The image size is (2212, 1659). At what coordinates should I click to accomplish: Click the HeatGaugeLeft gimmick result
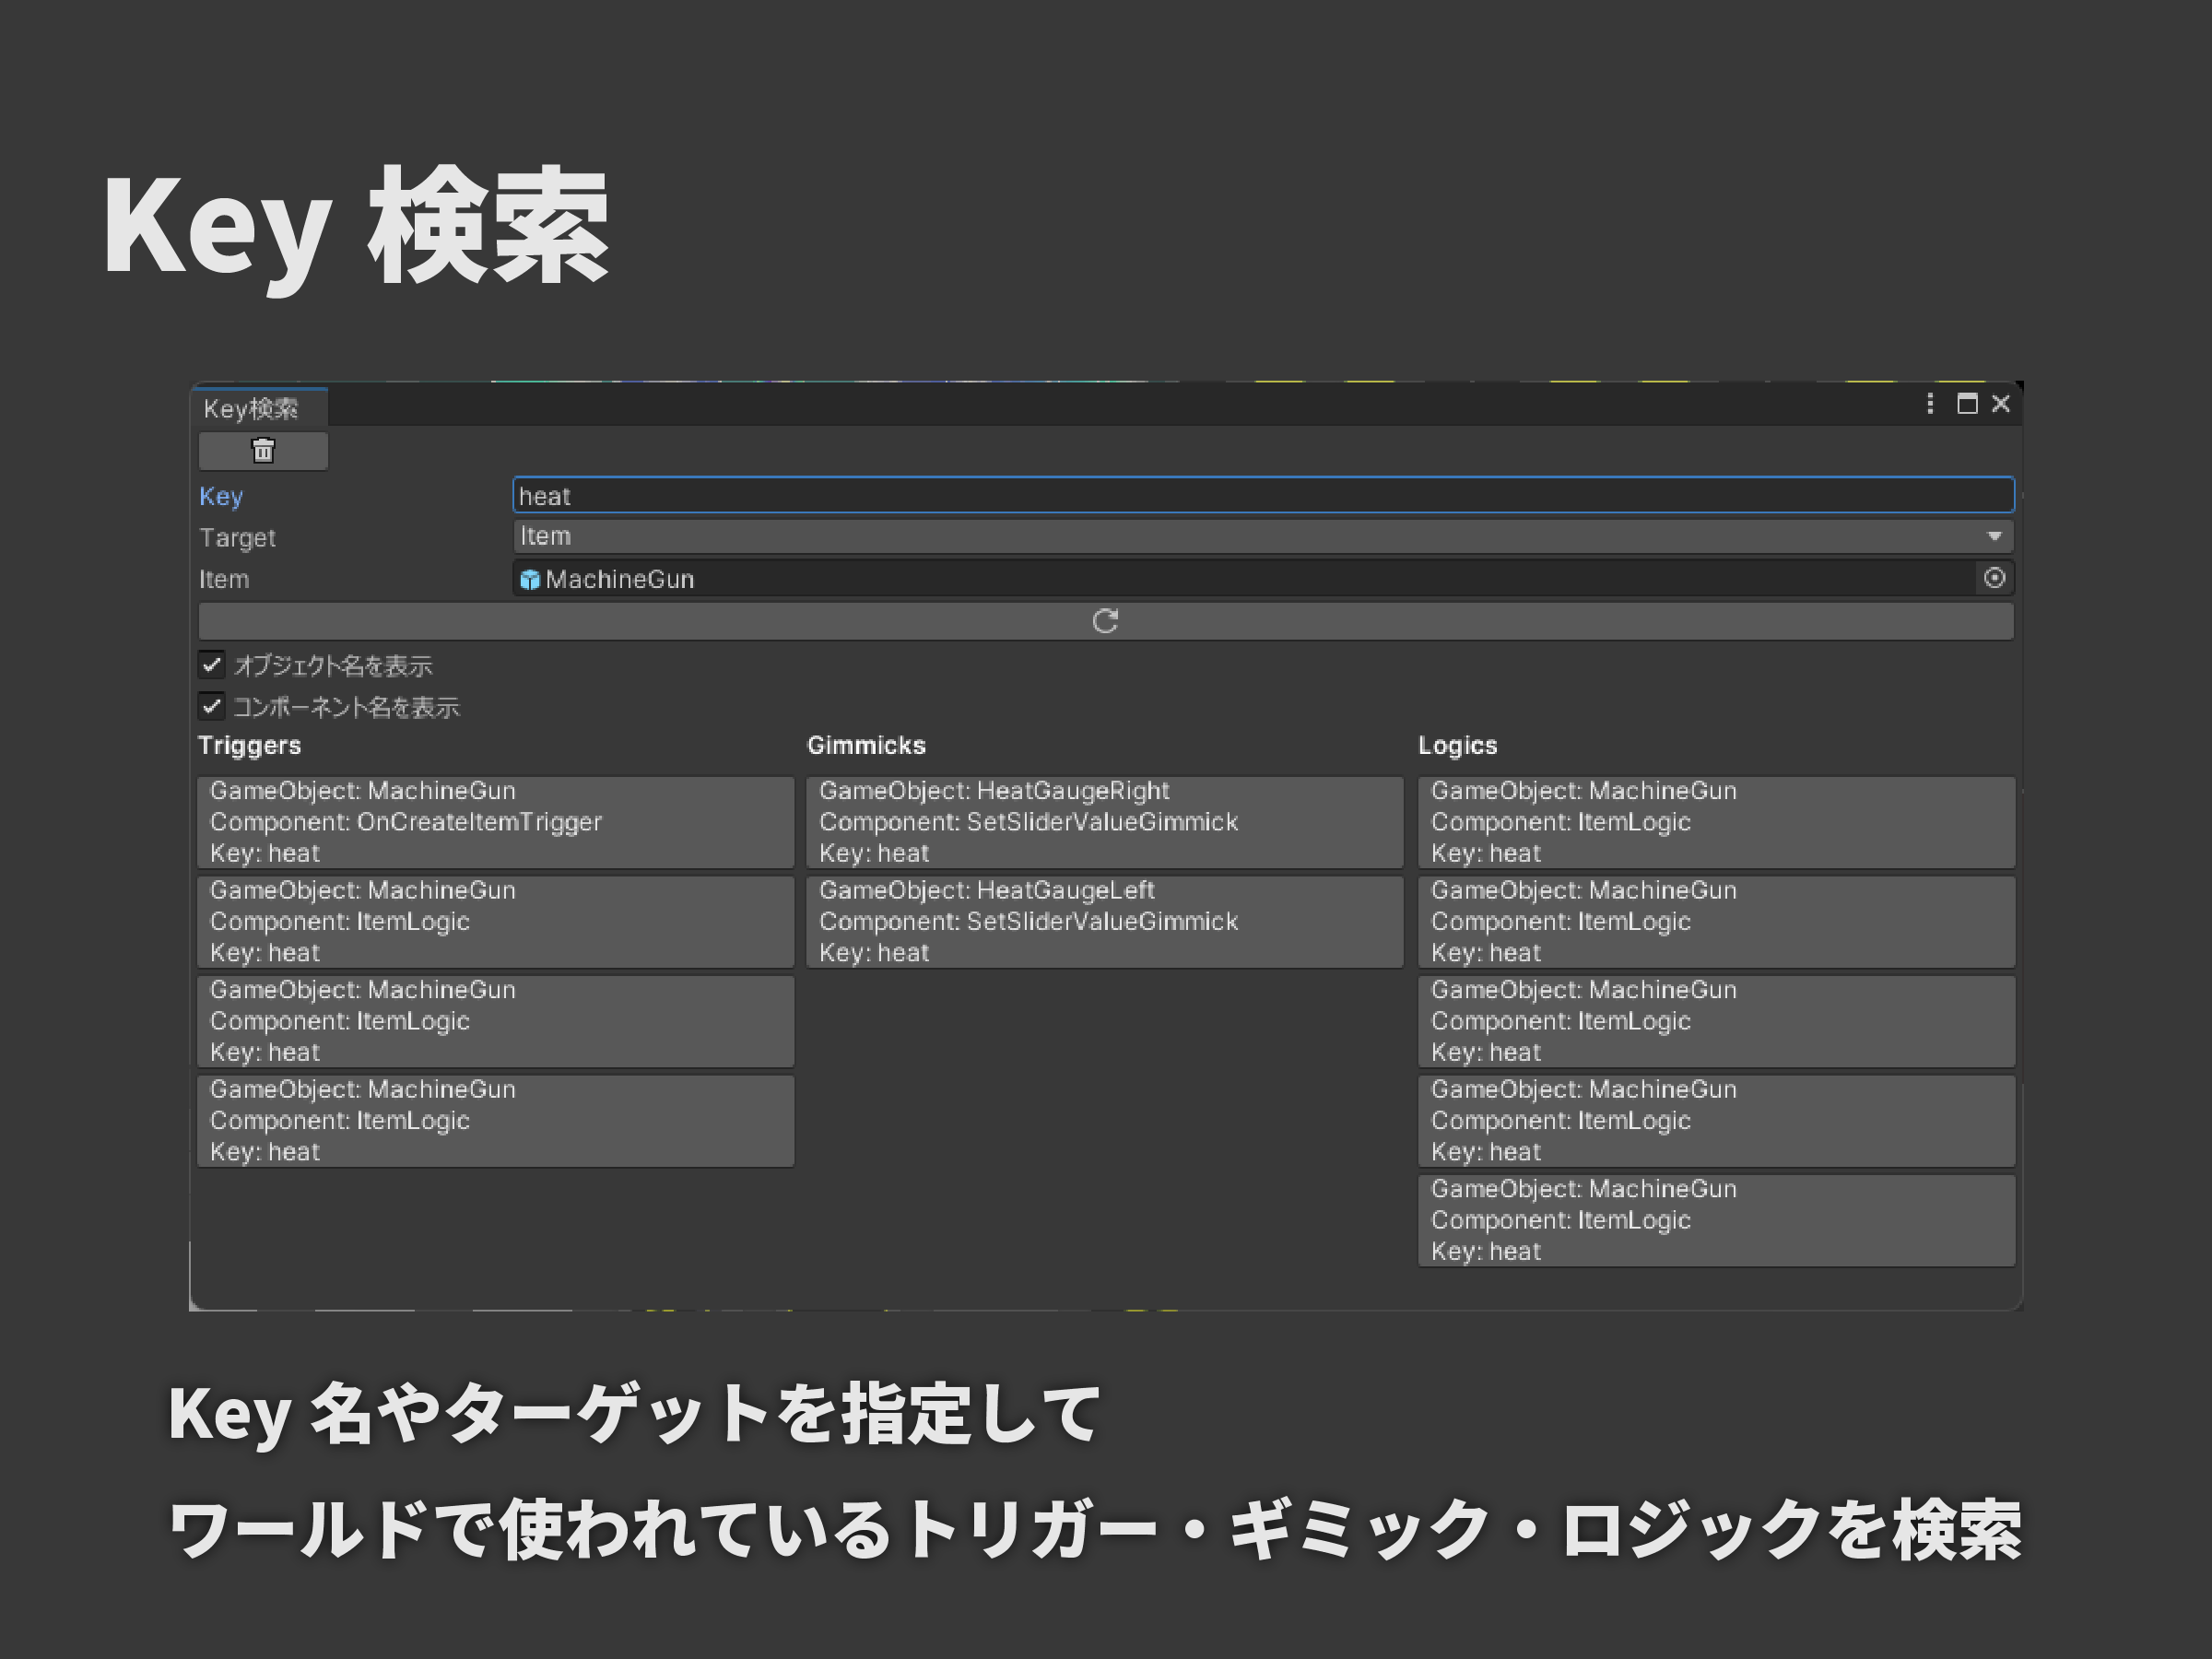coord(1104,921)
